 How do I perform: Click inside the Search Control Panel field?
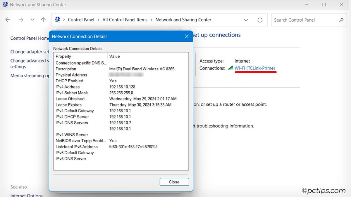[x=301, y=20]
